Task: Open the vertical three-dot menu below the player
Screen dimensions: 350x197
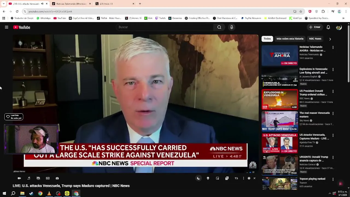Action: [x=243, y=178]
